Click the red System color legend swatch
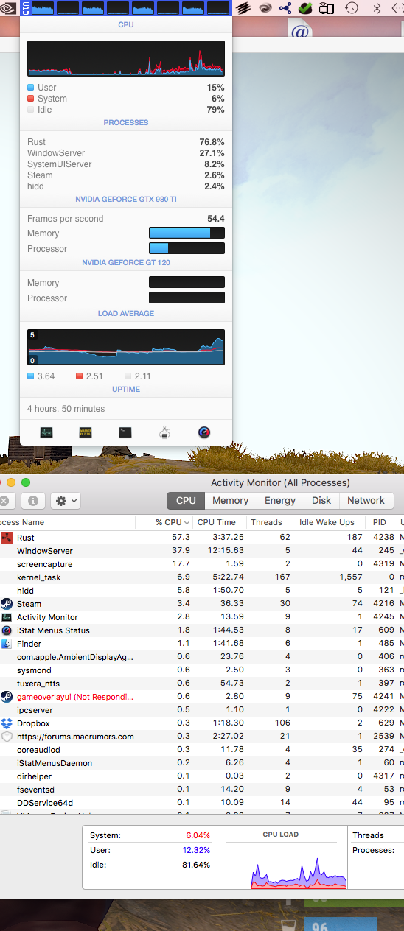 (x=30, y=99)
